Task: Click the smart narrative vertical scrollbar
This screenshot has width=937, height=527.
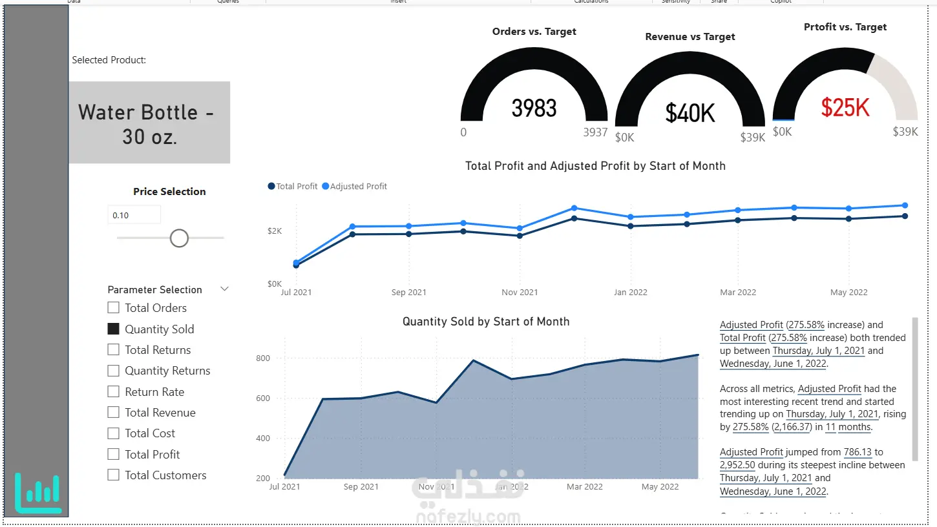Action: (x=914, y=389)
